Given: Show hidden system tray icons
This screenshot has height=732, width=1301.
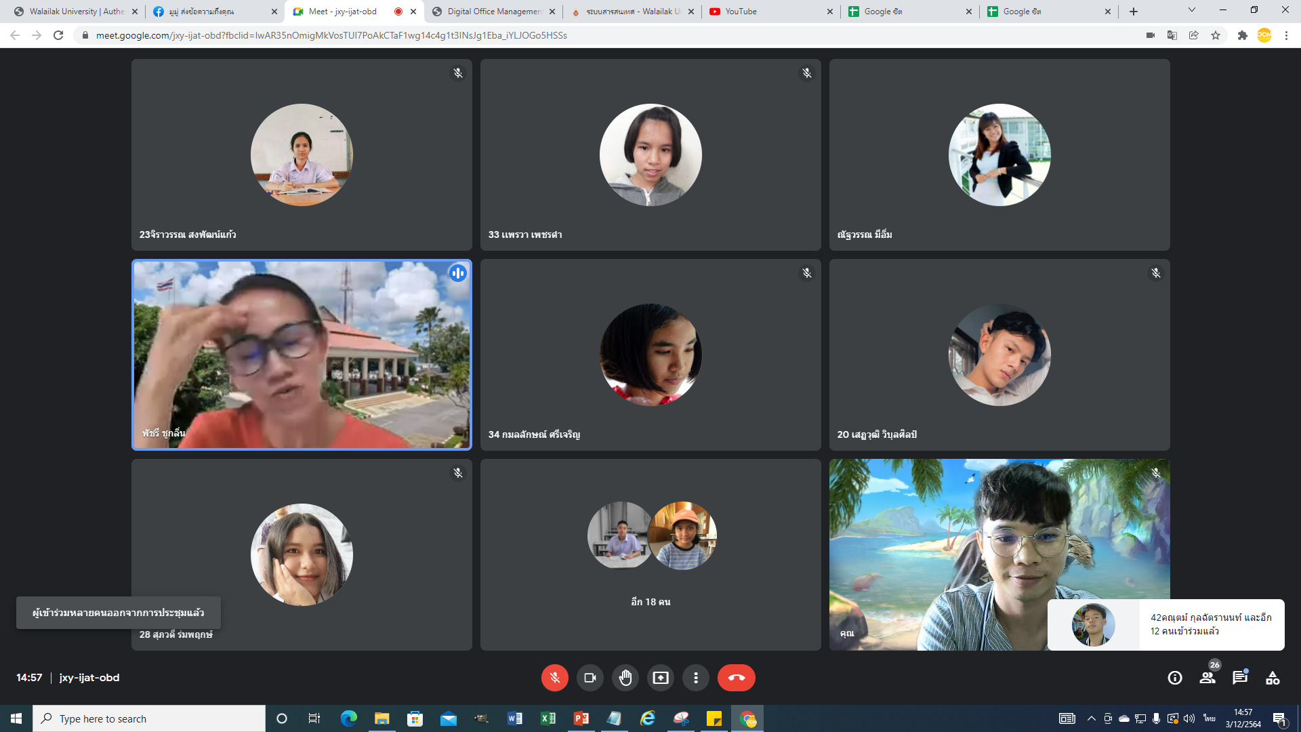Looking at the screenshot, I should click(1091, 718).
